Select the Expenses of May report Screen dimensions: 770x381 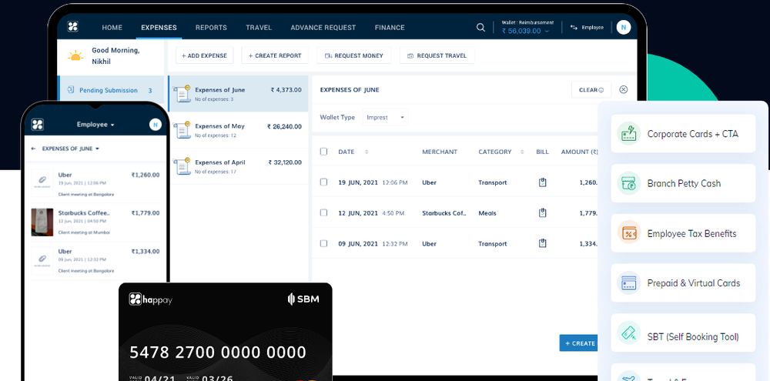point(238,130)
